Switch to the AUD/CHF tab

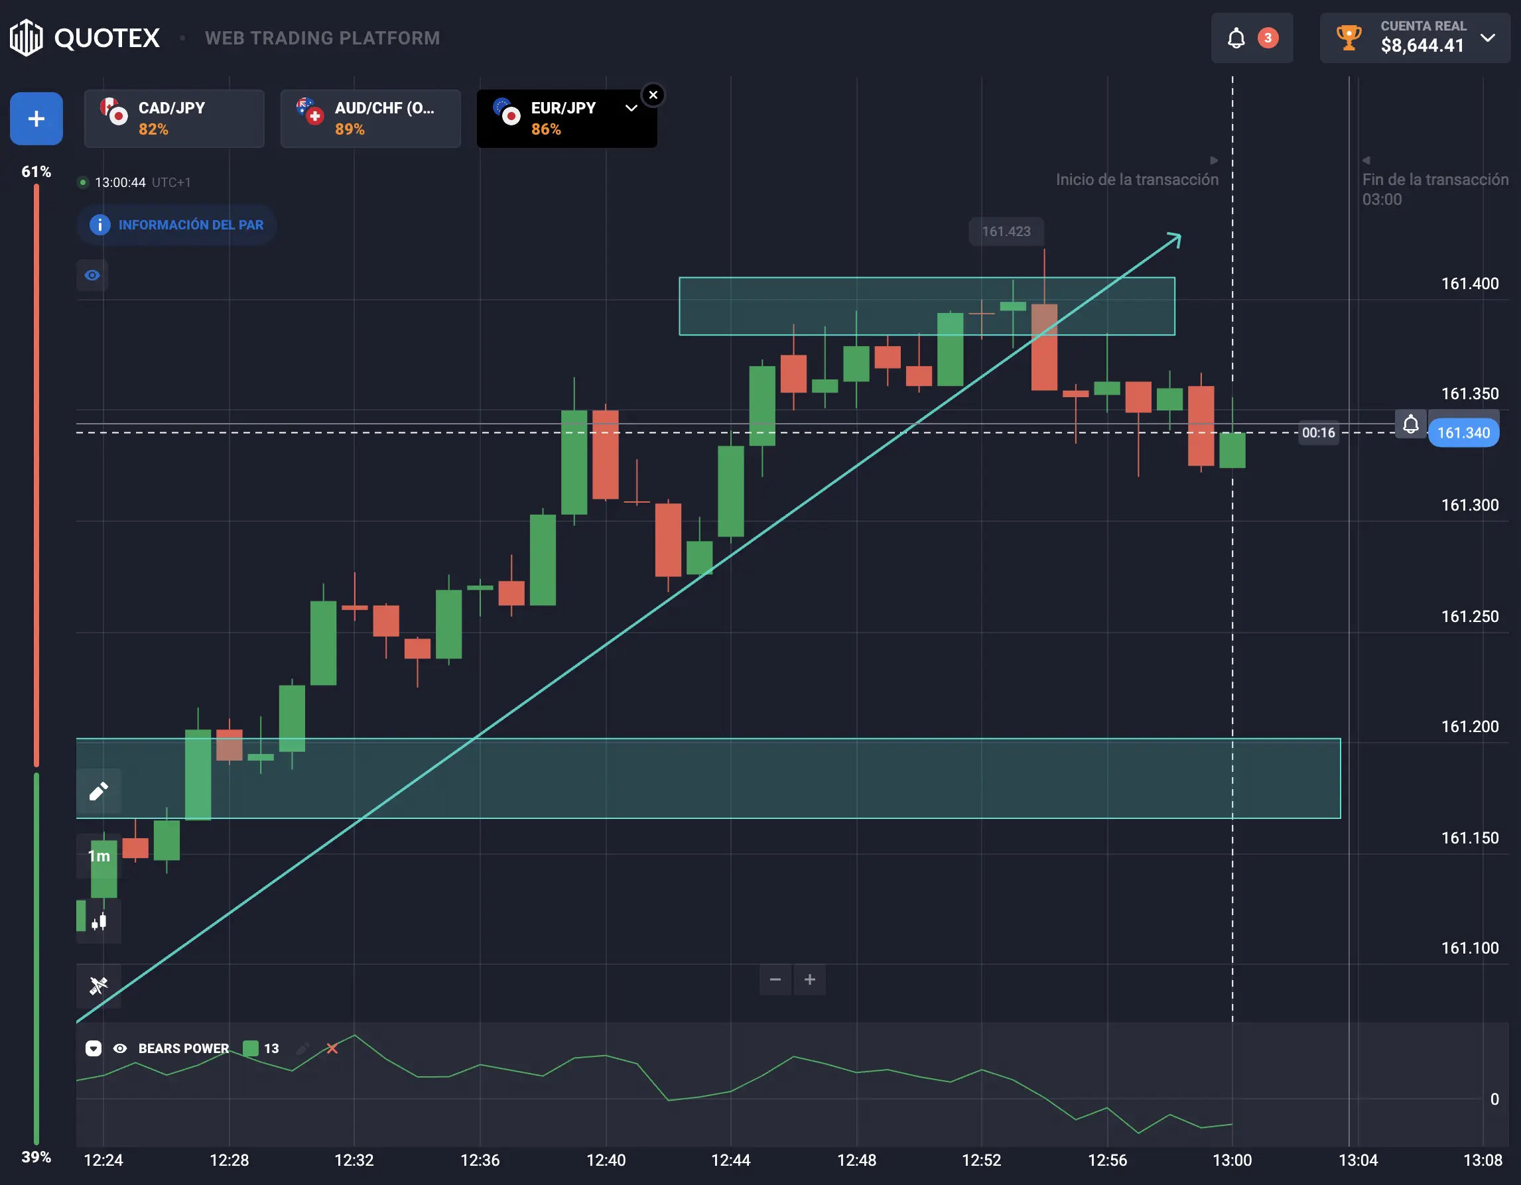pyautogui.click(x=371, y=118)
